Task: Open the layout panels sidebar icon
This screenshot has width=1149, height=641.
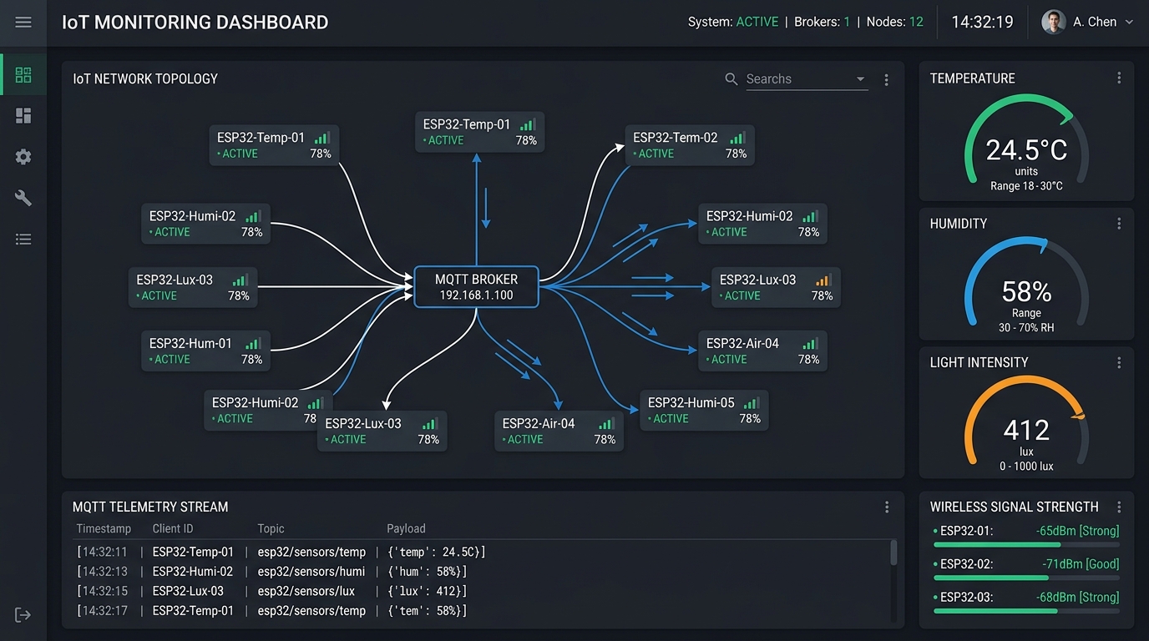Action: (23, 116)
